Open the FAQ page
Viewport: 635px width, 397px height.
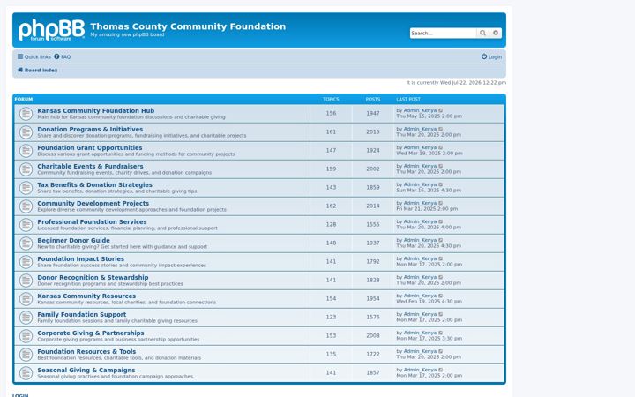(x=63, y=57)
